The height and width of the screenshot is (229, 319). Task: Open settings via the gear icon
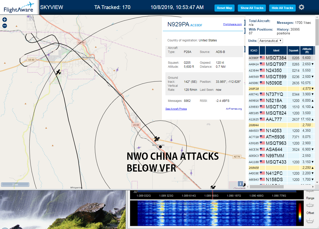click(301, 7)
